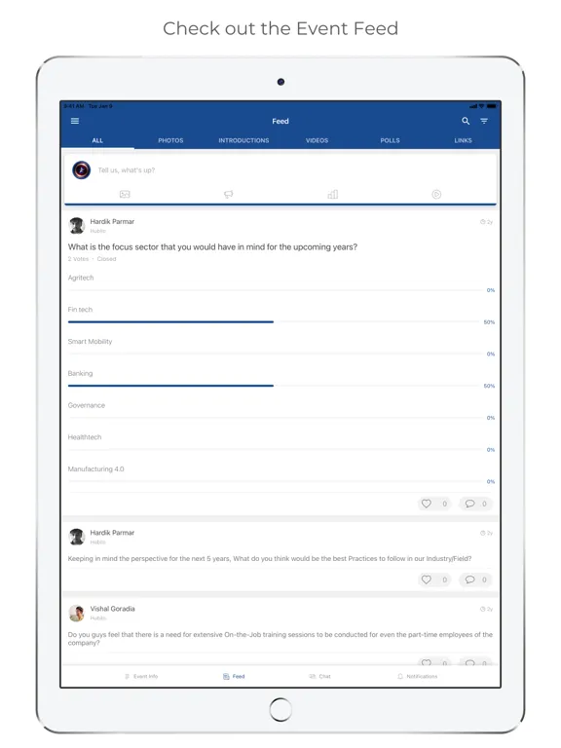Image resolution: width=561 pixels, height=748 pixels.
Task: Open Hardik Parmar avatar on best Practices post
Action: click(x=76, y=537)
